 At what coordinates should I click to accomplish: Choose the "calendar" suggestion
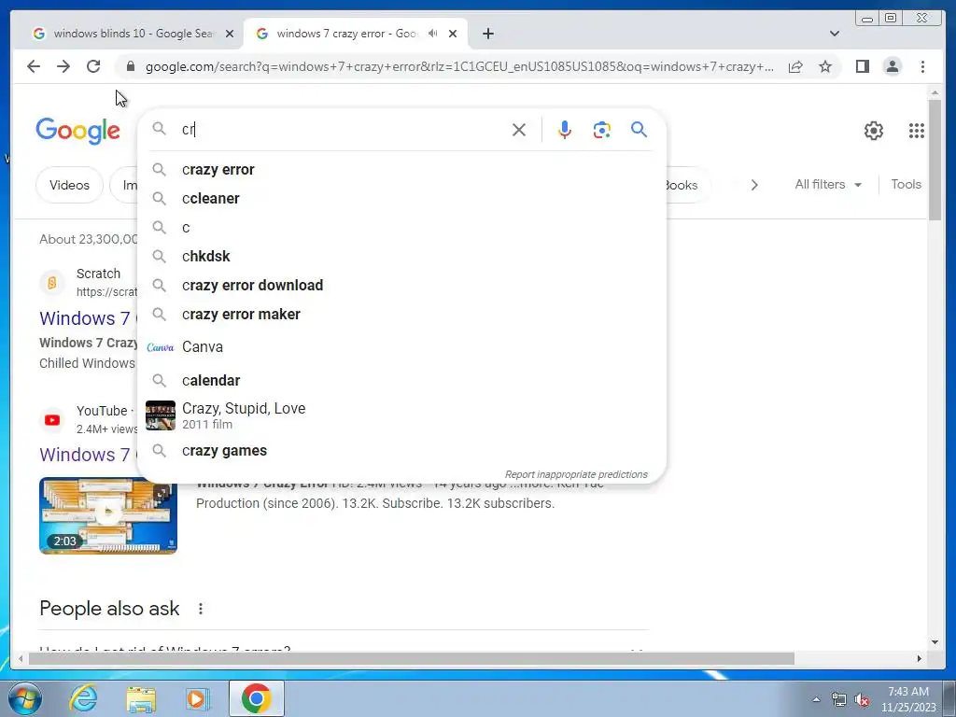tap(401, 381)
